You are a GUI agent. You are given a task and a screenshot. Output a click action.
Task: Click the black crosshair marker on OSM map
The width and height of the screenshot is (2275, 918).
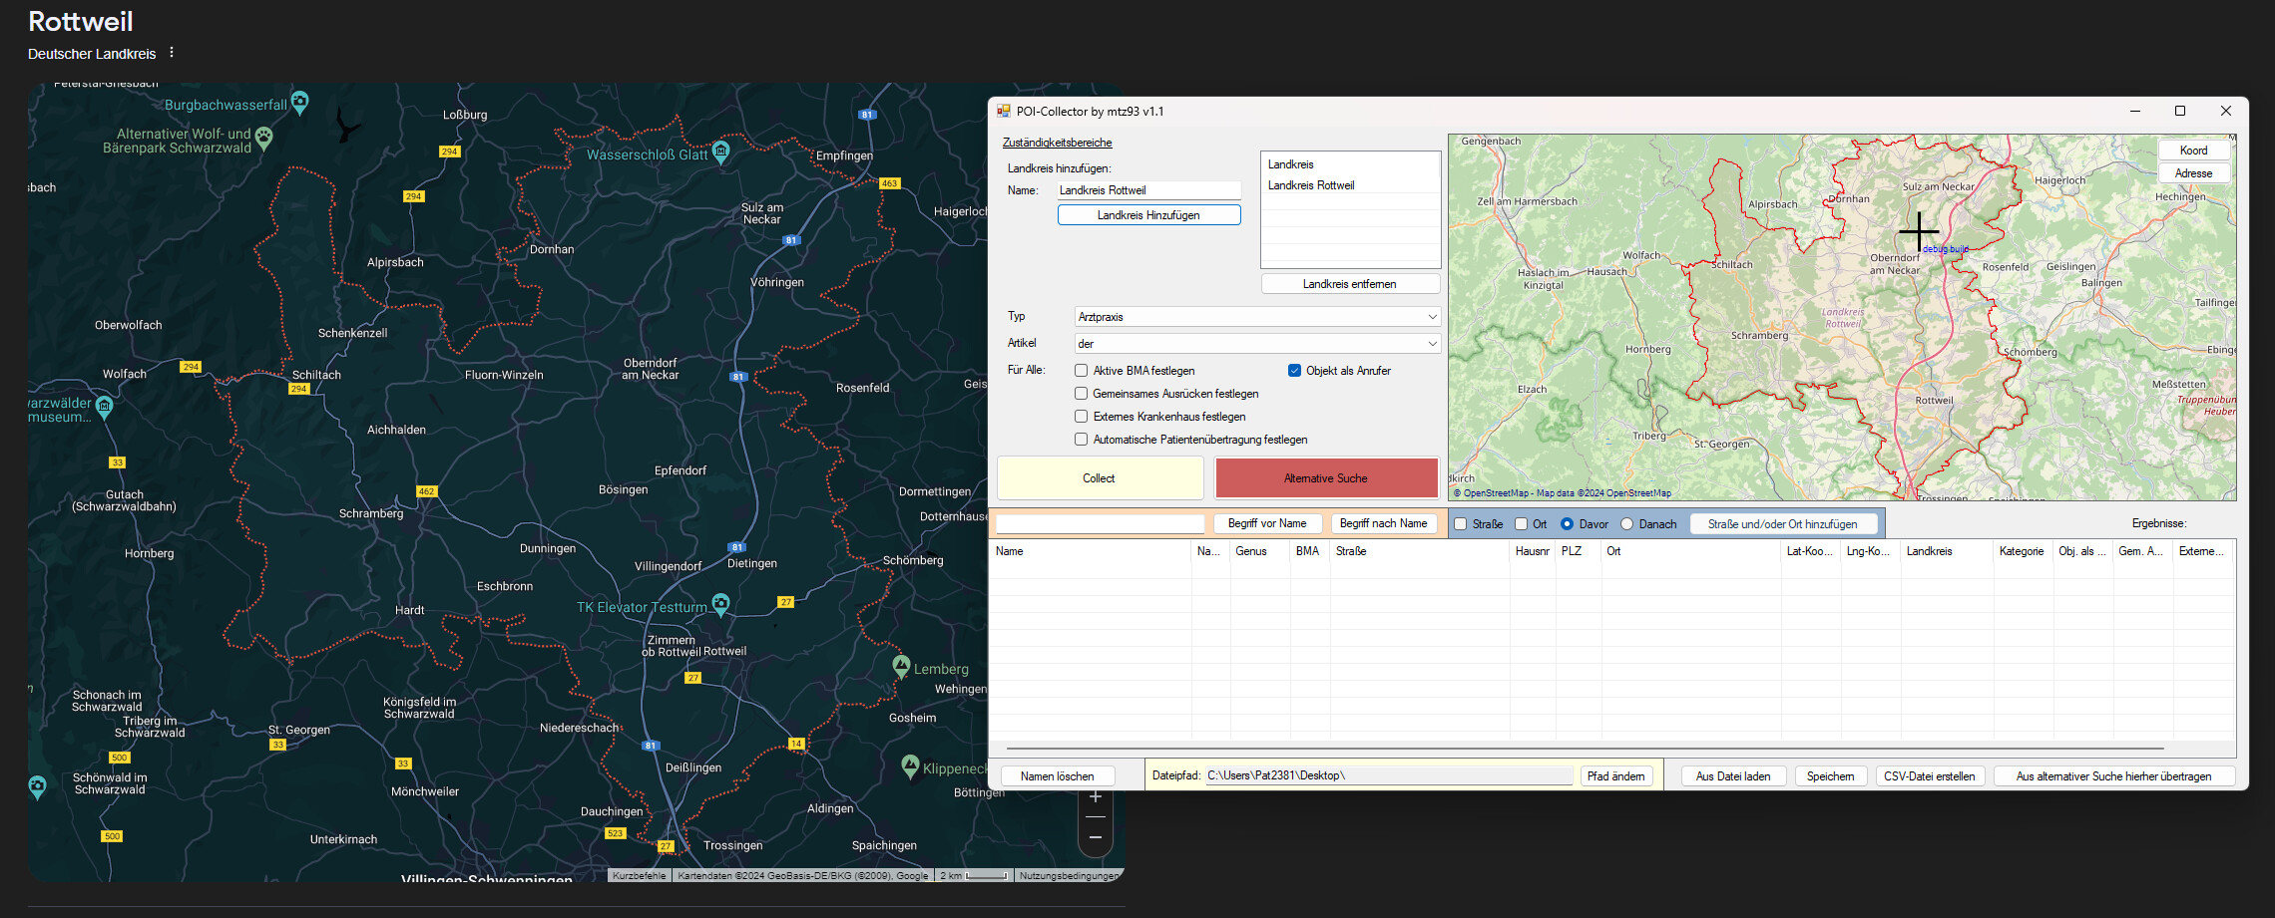[x=1918, y=231]
